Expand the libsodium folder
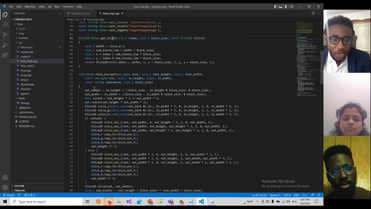Viewport: 371px width, 209px height. (37, 47)
